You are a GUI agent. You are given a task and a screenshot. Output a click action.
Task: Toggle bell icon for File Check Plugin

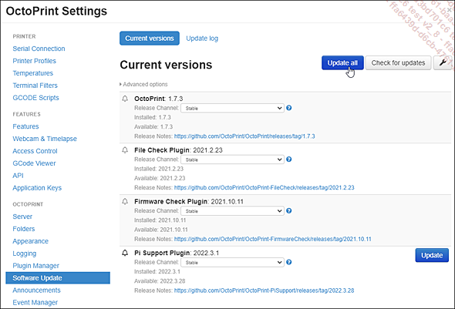[125, 149]
